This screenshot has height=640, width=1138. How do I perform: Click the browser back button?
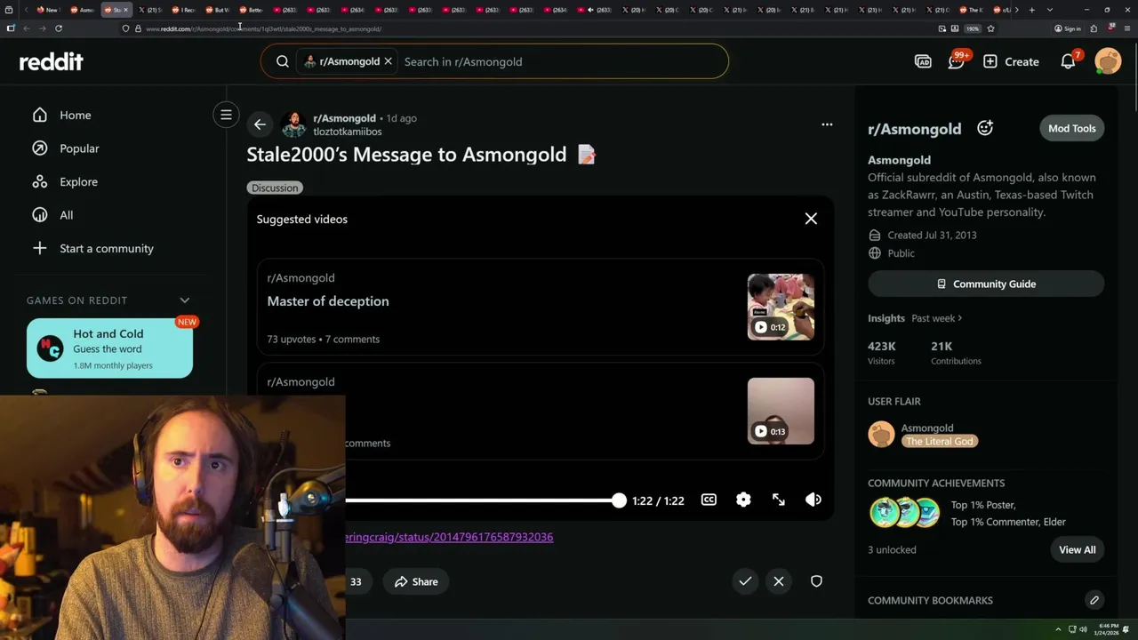[27, 28]
